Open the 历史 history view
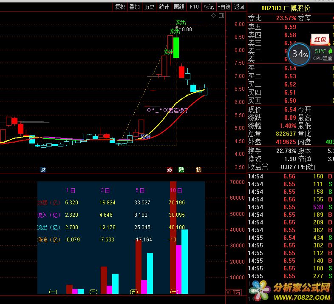The height and width of the screenshot is (304, 334). [149, 7]
